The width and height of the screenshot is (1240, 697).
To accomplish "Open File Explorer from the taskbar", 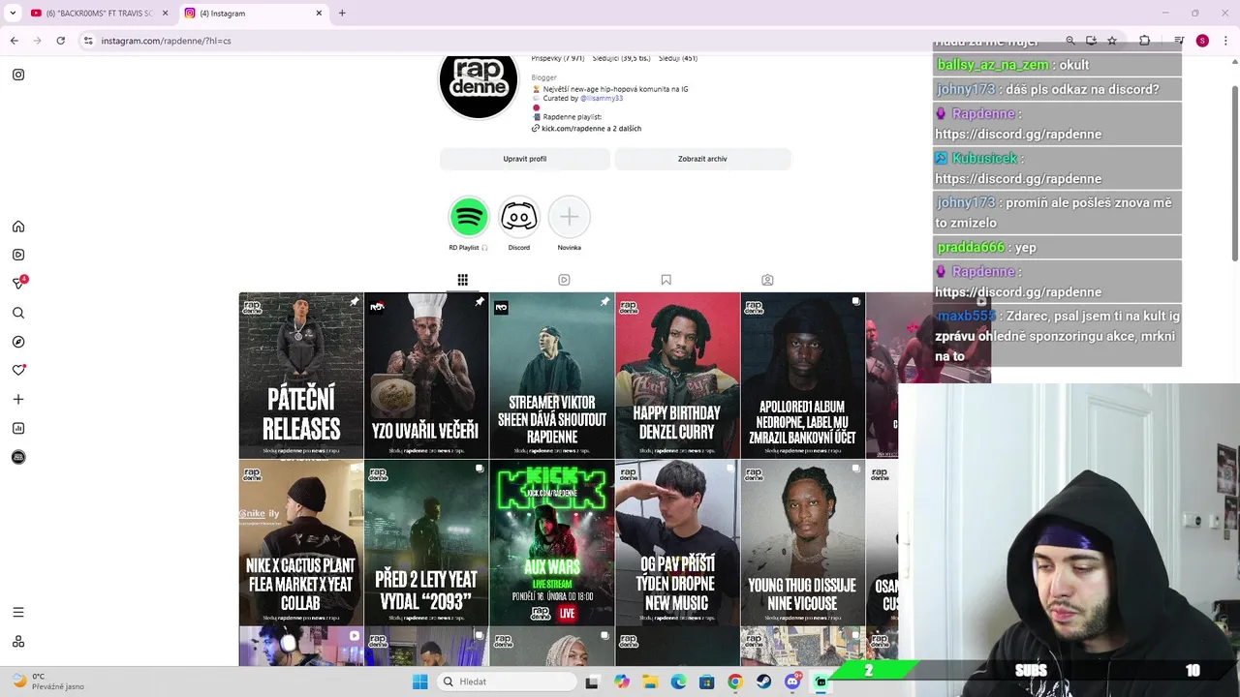I will [650, 682].
